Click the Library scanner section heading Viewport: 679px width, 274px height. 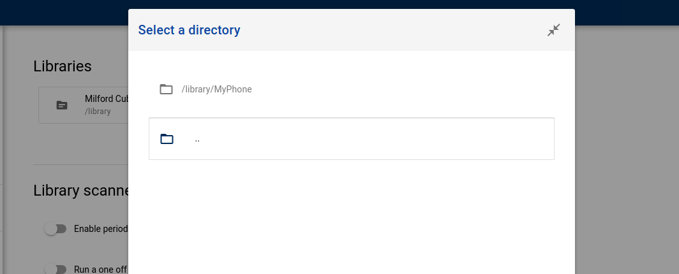[81, 191]
